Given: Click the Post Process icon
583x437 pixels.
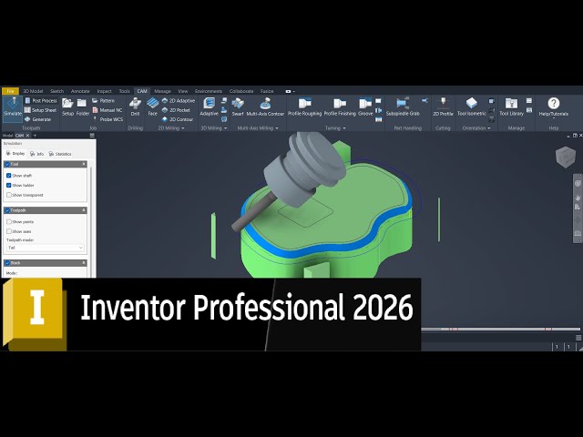Looking at the screenshot, I should [27, 100].
